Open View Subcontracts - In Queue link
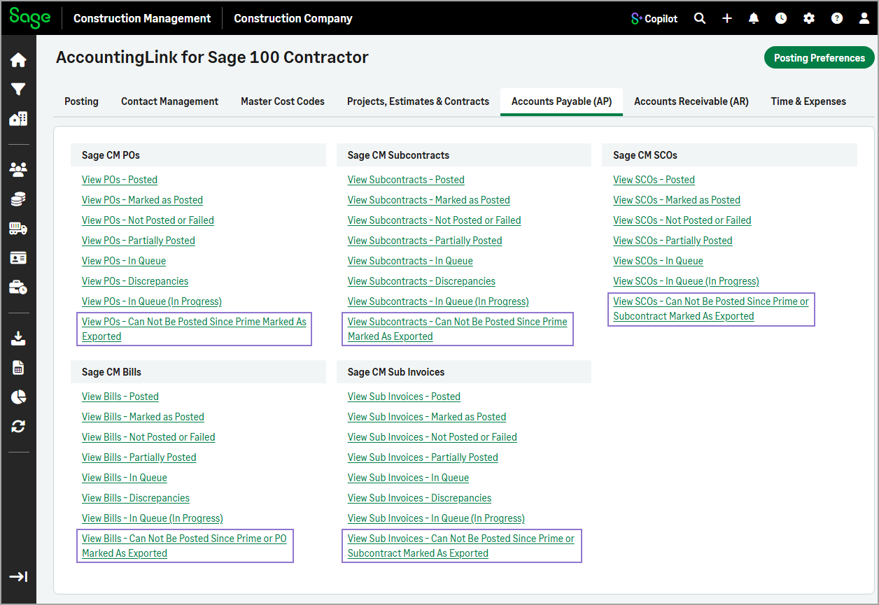Image resolution: width=879 pixels, height=605 pixels. click(x=410, y=261)
